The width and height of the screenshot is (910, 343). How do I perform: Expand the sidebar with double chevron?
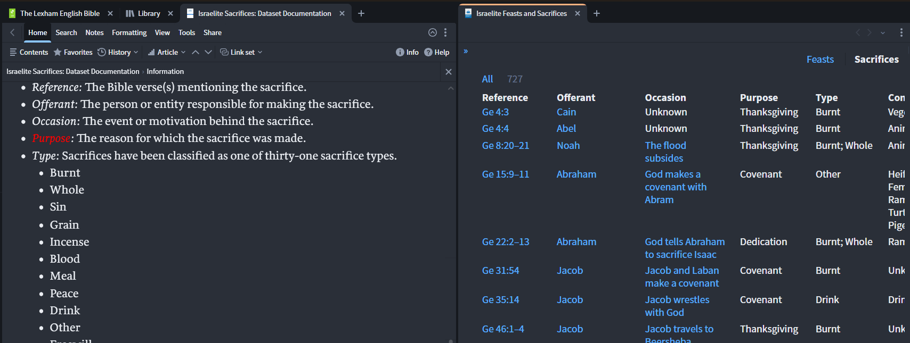pos(466,51)
